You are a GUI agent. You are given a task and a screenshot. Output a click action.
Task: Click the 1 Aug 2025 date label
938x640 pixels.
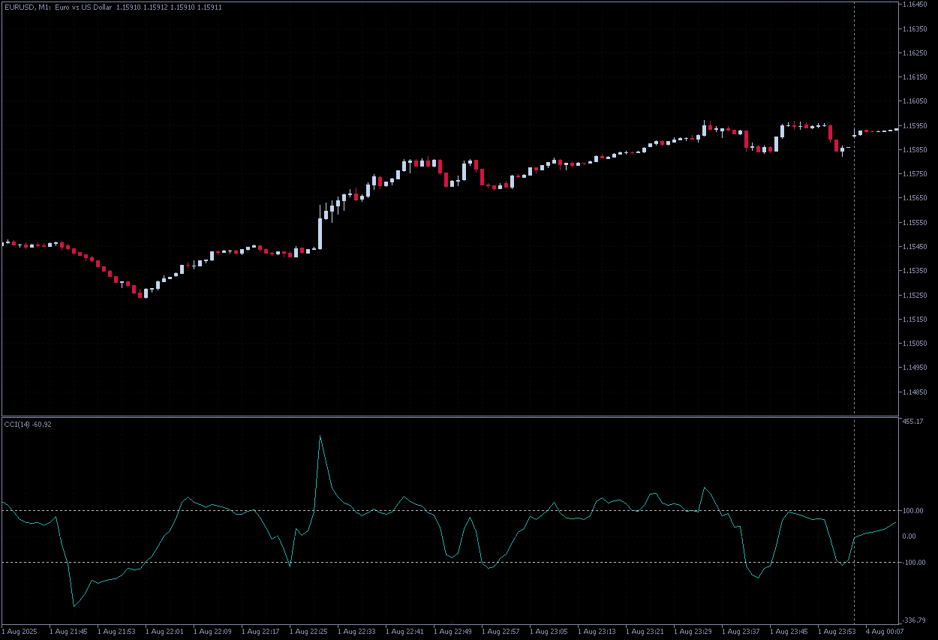(22, 632)
